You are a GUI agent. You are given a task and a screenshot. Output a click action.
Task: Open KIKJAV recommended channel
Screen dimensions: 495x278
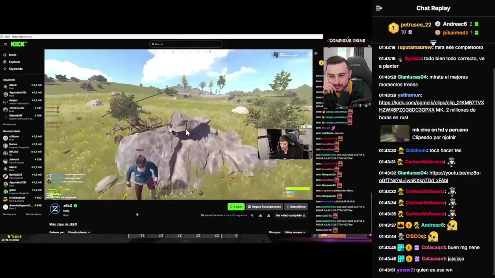[22, 153]
